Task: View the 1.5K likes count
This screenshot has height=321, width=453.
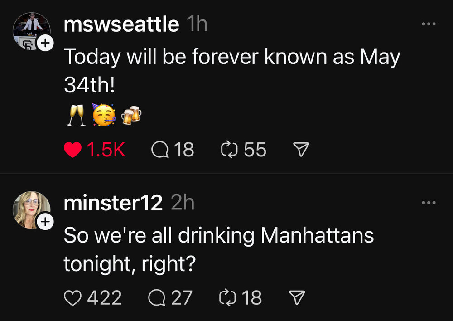Action: click(106, 150)
